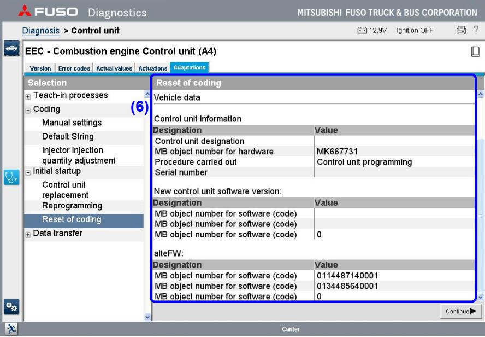485x337 pixels.
Task: Click the Teach-in processes label
Action: [70, 95]
